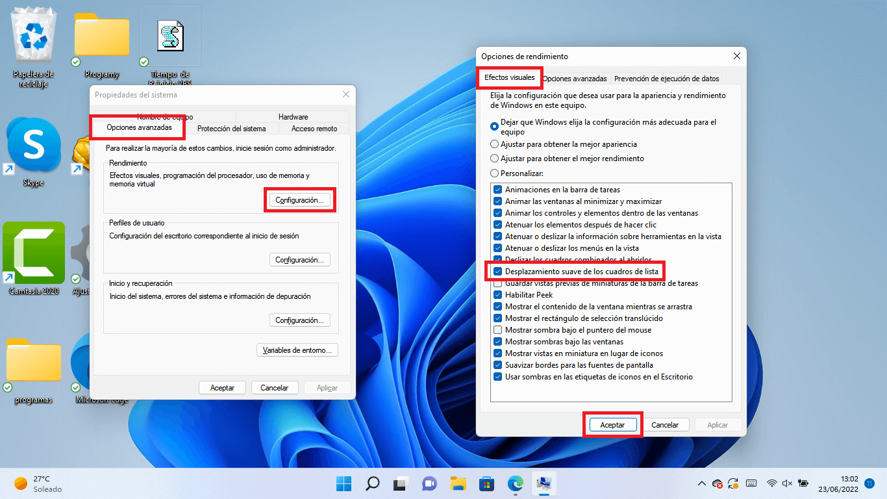Open Search from the taskbar

[x=372, y=483]
